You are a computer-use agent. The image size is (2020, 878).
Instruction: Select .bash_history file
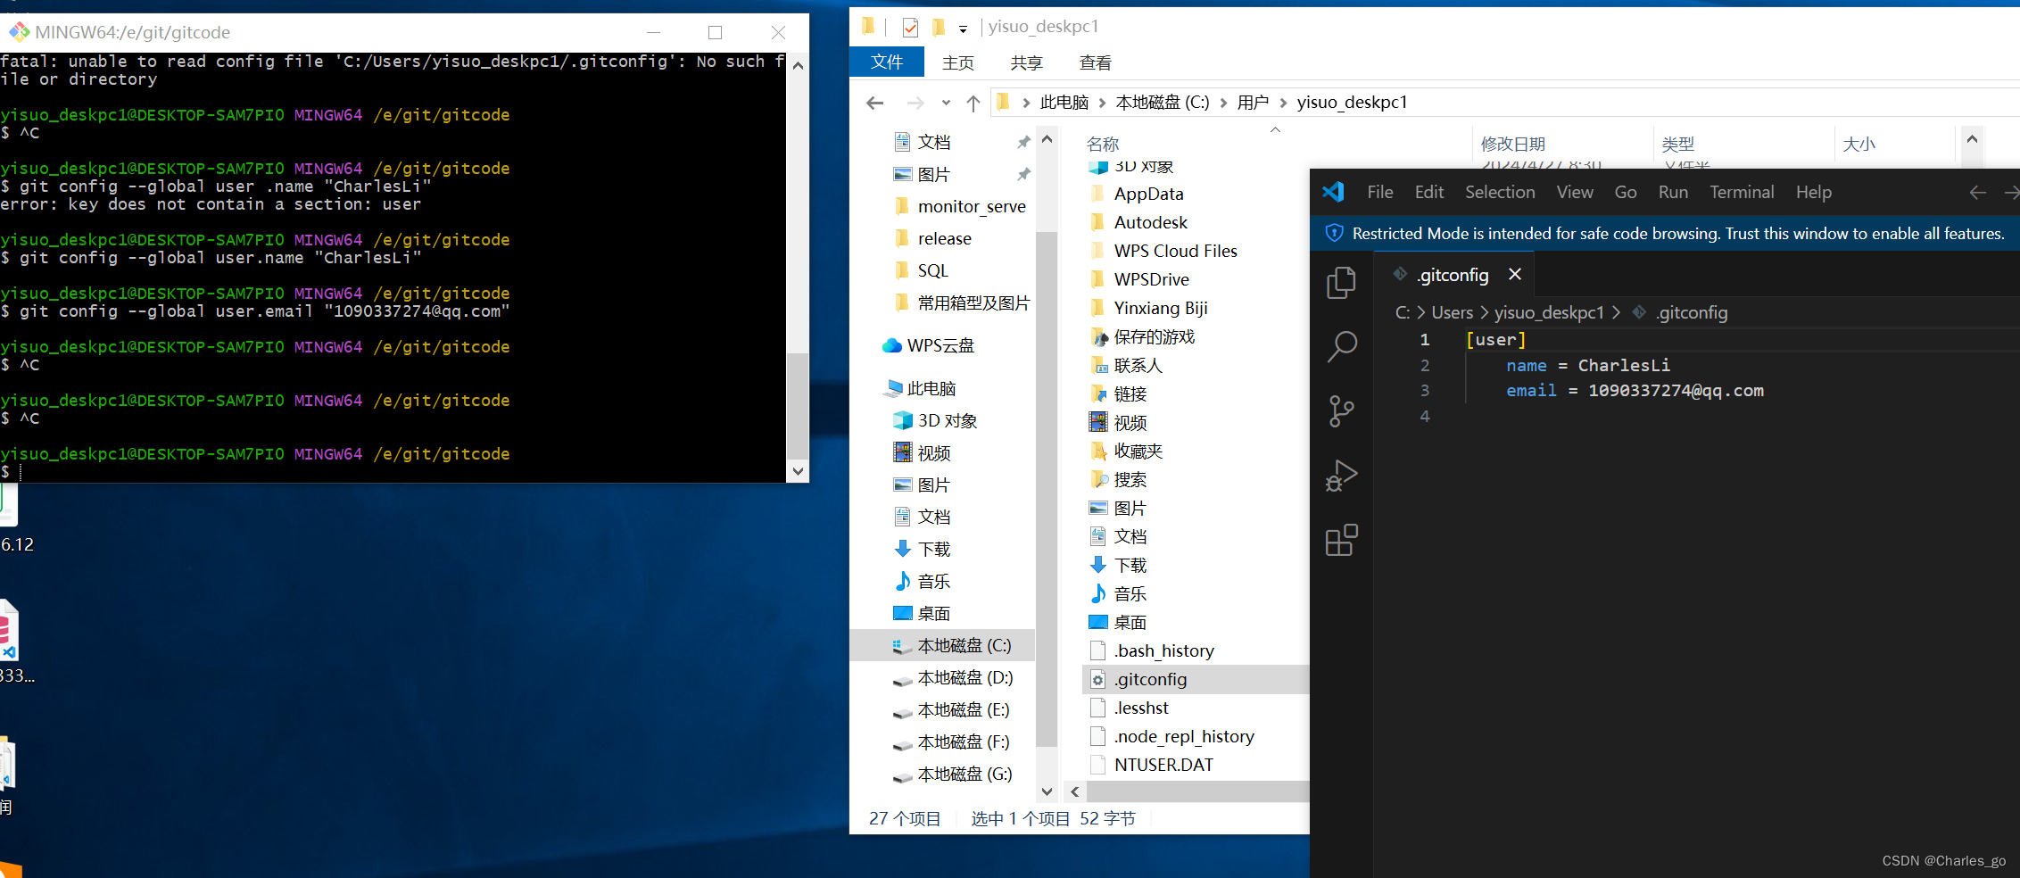[1163, 650]
